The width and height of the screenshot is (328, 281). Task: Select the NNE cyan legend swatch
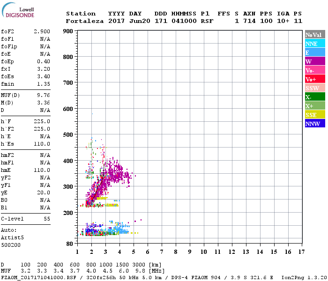pyautogui.click(x=315, y=44)
